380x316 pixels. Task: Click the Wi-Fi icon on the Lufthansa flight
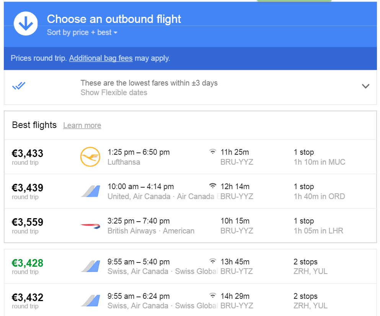[x=212, y=152]
